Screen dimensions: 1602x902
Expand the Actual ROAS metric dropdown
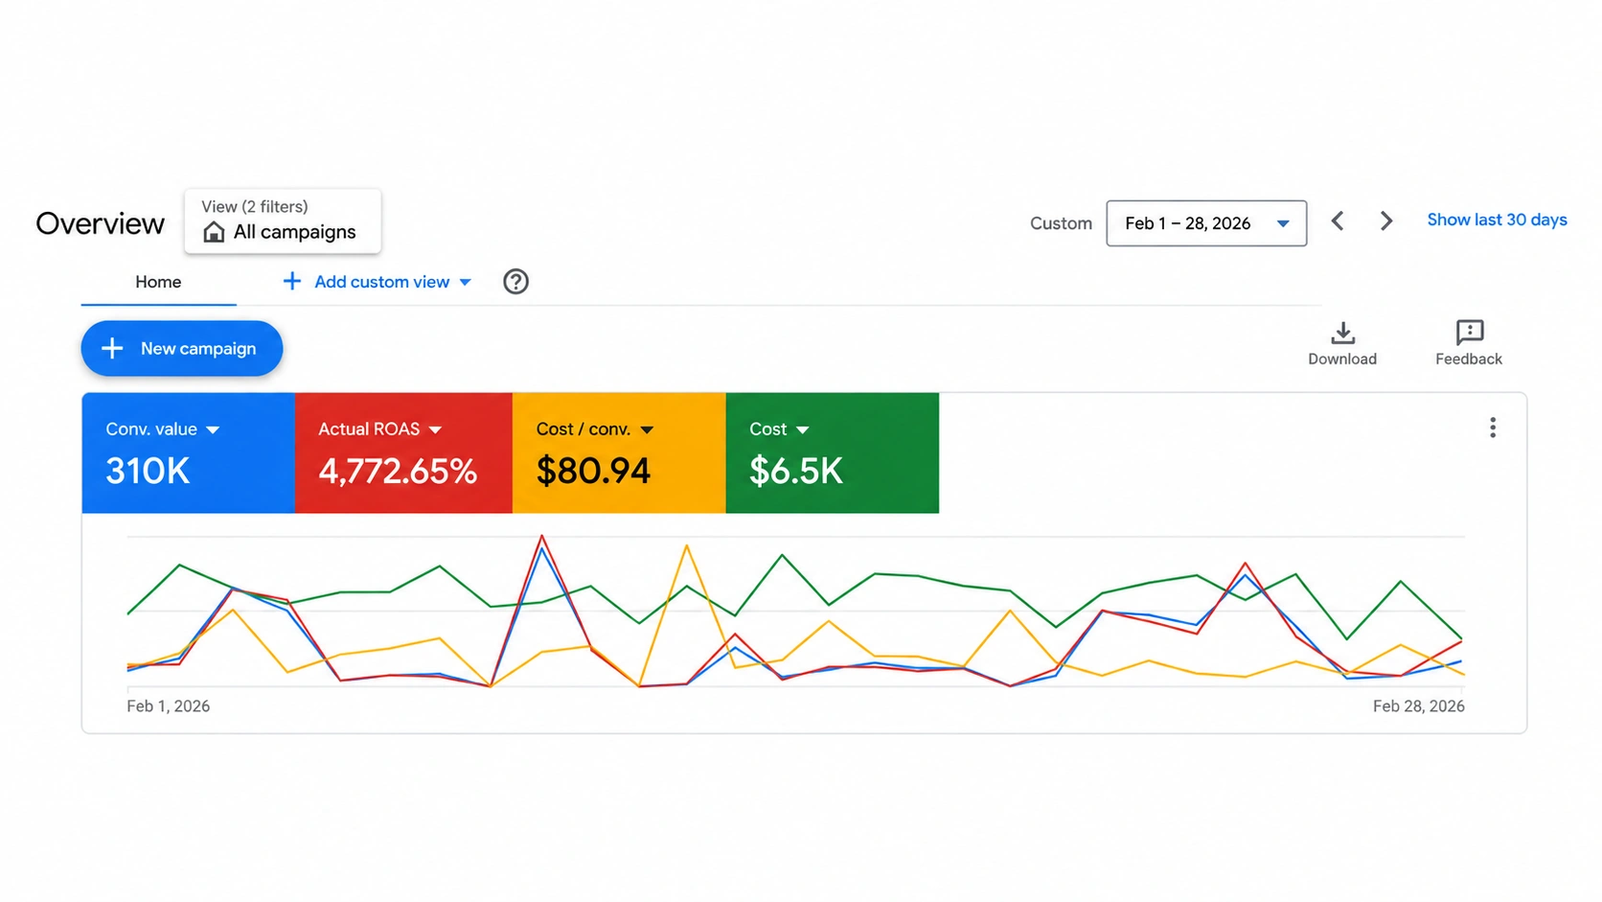(435, 430)
